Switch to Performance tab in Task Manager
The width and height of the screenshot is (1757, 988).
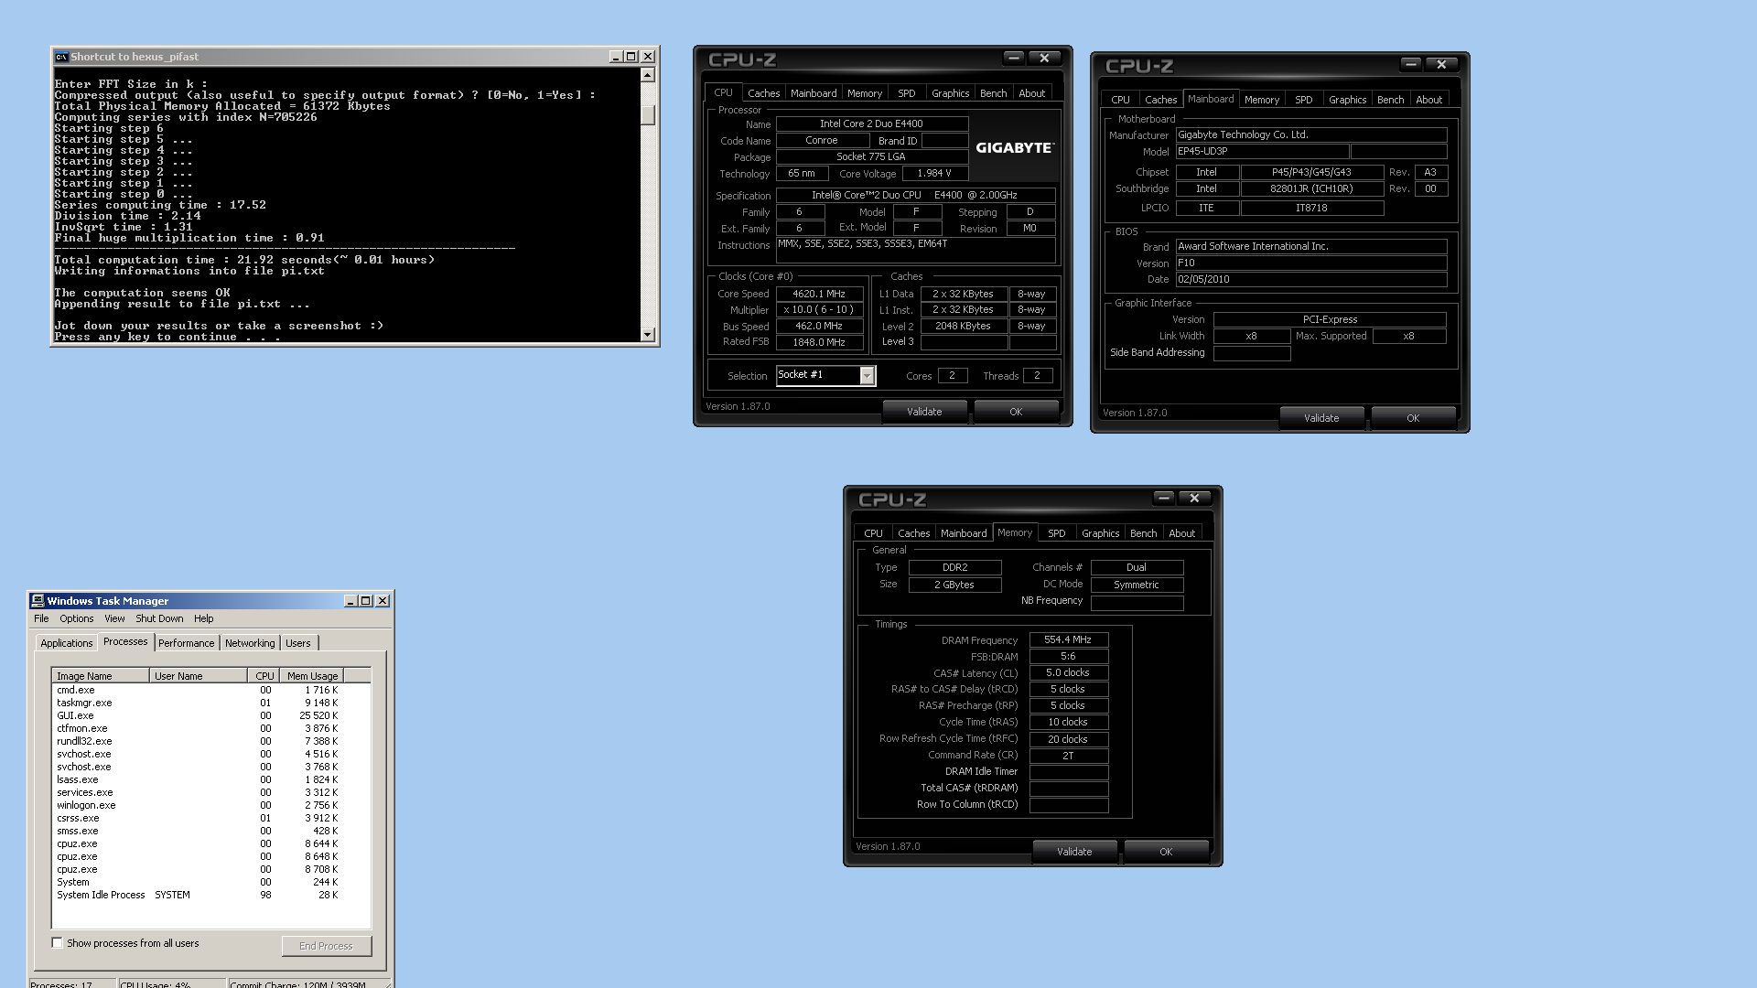187,643
